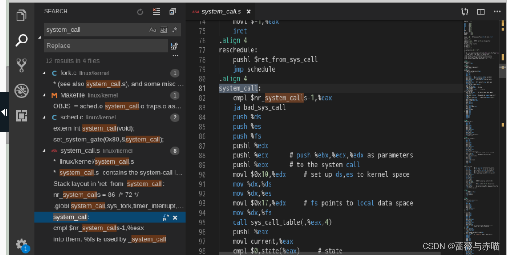Open result "Stack layout in 'ret_from_system_call'"

(x=110, y=184)
